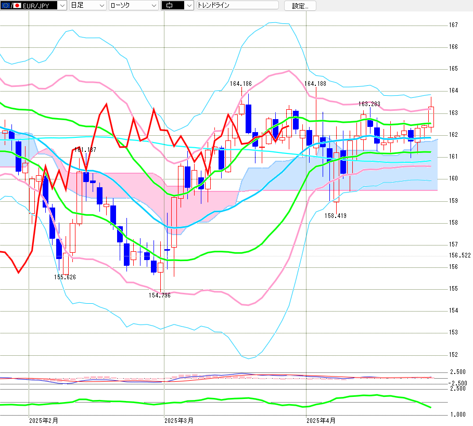Open the 中 size dropdown
The image size is (473, 426).
(177, 5)
